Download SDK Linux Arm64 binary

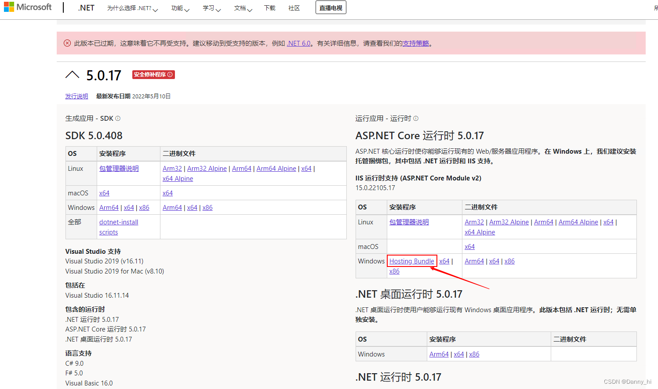click(x=242, y=169)
